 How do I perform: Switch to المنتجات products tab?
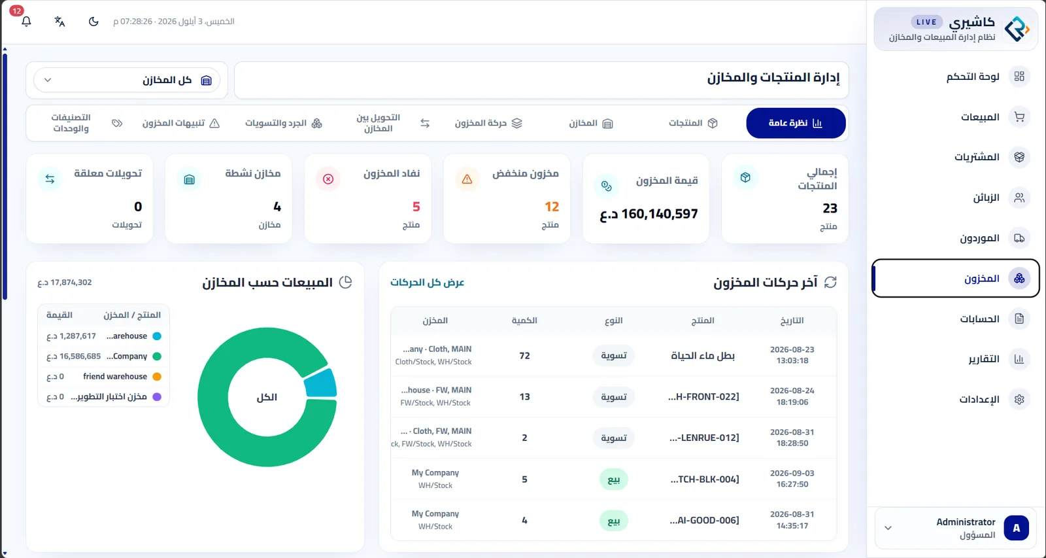coord(693,123)
